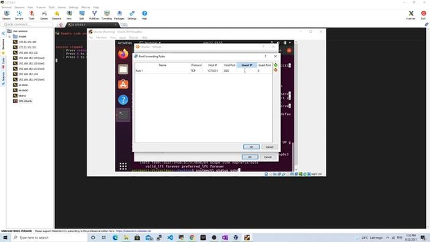Click the Host Port column header
The image size is (430, 242).
click(230, 65)
